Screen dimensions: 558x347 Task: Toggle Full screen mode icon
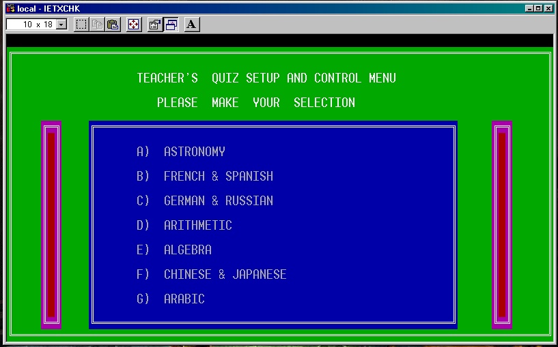[x=133, y=25]
